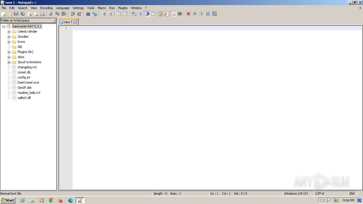Open the File menu
363x204 pixels.
coord(4,8)
